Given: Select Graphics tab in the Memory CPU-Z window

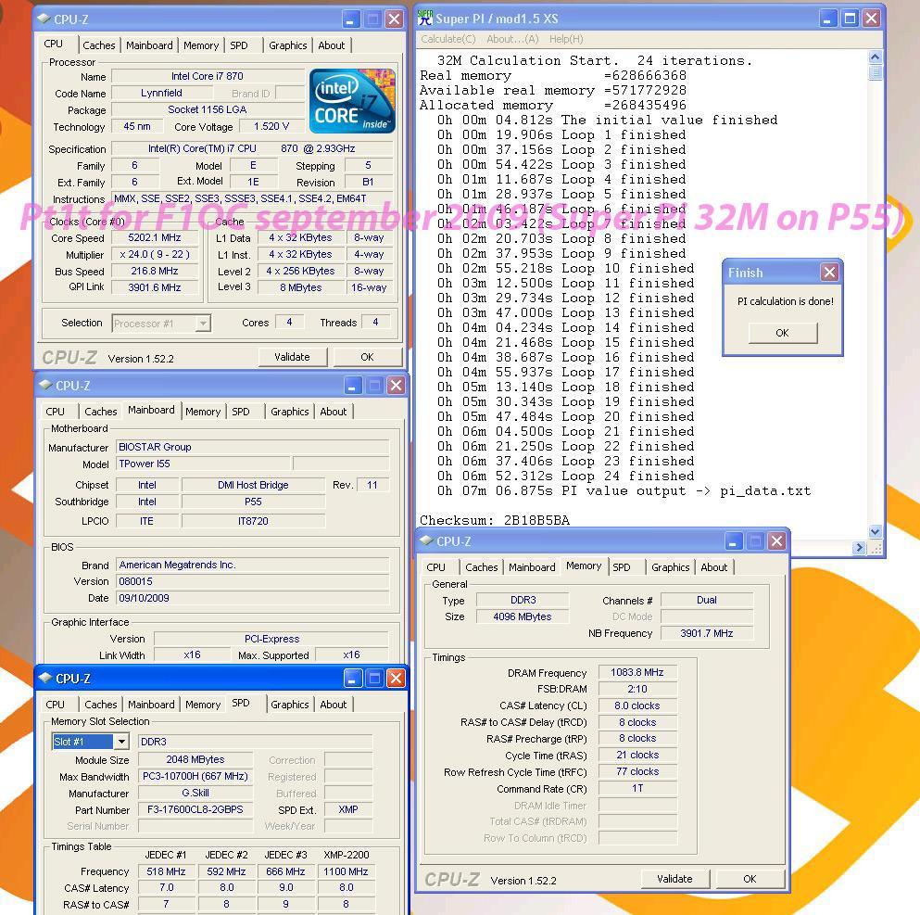Looking at the screenshot, I should [670, 567].
